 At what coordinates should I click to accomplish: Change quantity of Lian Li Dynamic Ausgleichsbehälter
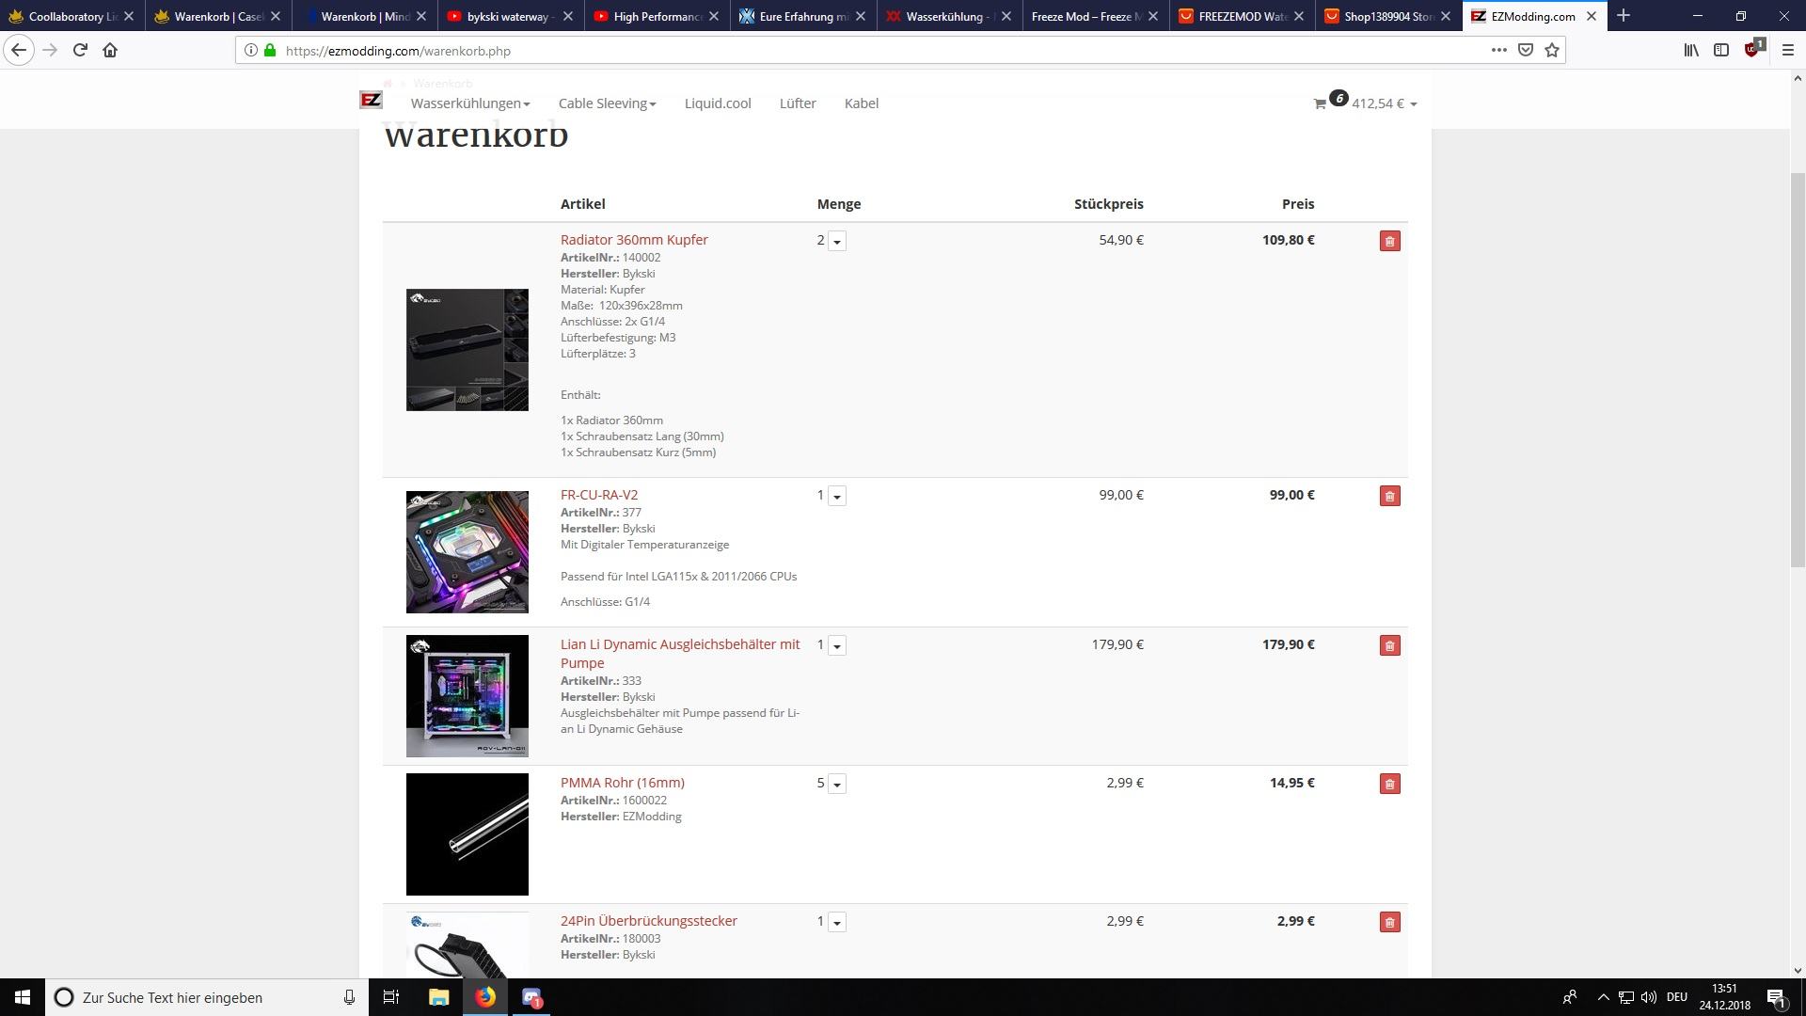click(x=836, y=645)
